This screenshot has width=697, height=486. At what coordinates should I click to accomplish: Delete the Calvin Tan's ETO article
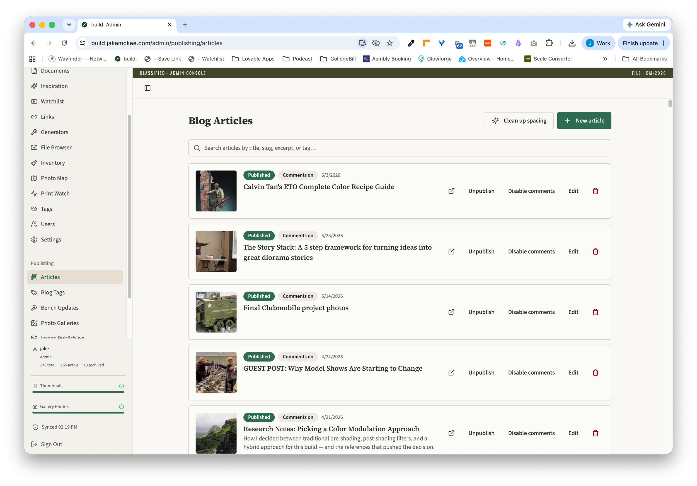click(x=595, y=191)
